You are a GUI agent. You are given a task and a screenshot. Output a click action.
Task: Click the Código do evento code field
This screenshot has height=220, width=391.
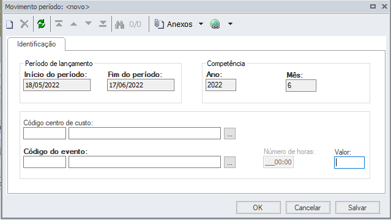(45, 162)
